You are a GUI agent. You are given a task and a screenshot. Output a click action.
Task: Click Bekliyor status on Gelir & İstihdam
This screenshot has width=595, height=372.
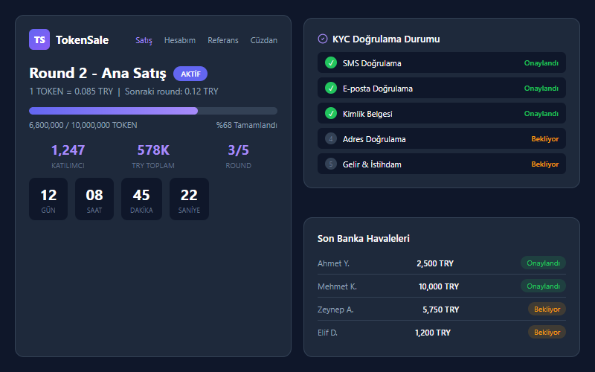pyautogui.click(x=544, y=164)
